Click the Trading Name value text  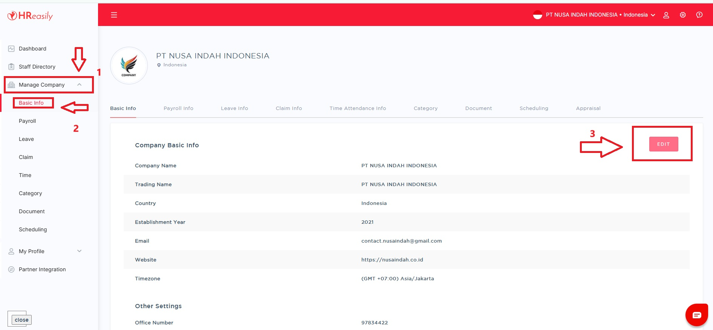[x=399, y=185]
